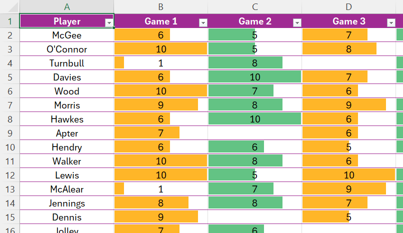Click Davies' Game 2 green bar cell
The image size is (403, 233).
pos(254,77)
